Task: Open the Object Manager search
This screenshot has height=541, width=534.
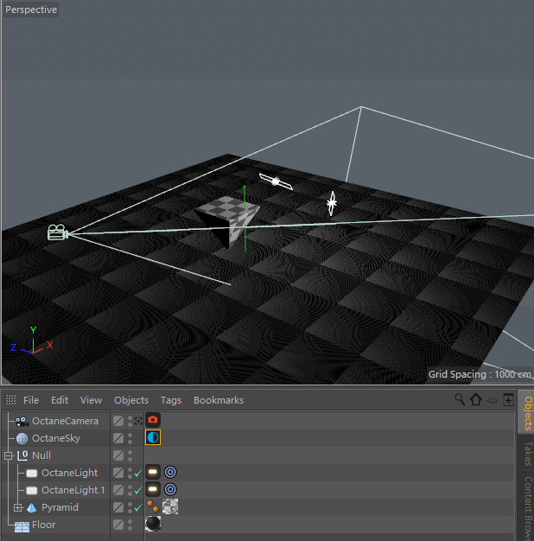Action: pyautogui.click(x=460, y=399)
